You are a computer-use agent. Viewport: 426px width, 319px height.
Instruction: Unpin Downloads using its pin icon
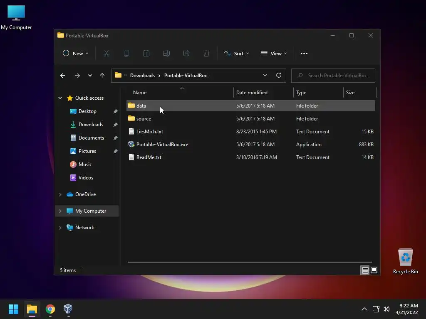point(116,125)
